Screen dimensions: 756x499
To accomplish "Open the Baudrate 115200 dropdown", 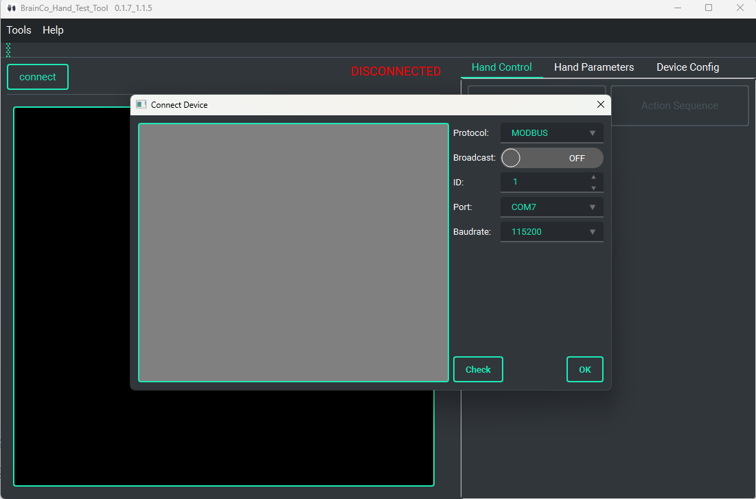I will click(x=551, y=232).
